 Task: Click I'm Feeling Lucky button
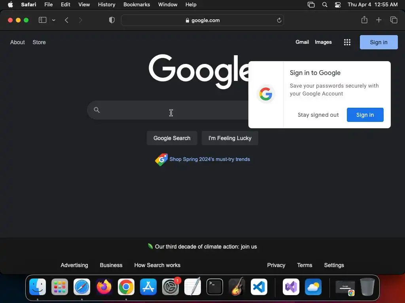(230, 138)
